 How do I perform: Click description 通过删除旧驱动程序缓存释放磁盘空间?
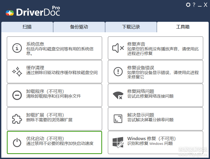click(x=62, y=72)
